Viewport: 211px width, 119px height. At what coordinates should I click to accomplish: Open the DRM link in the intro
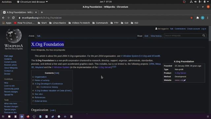pyautogui.click(x=152, y=64)
